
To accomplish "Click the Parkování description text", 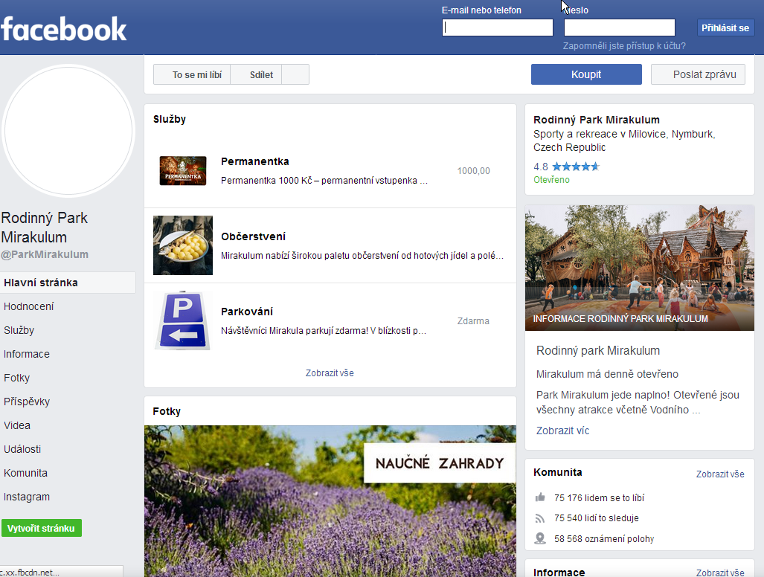I will click(x=324, y=331).
